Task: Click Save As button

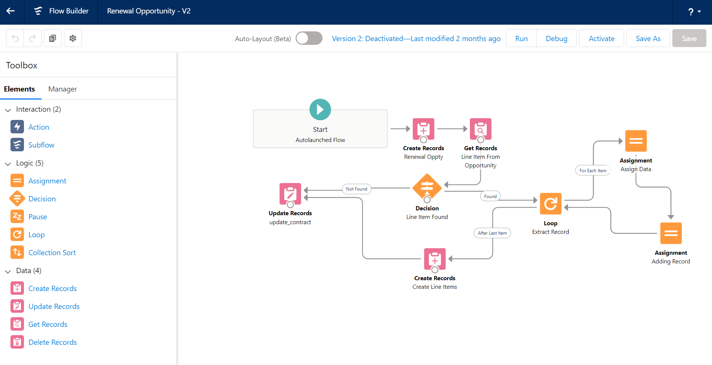Action: (648, 38)
